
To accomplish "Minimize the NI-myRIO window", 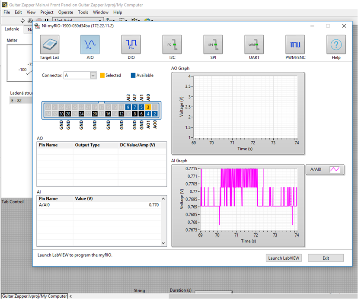I will pyautogui.click(x=312, y=26).
